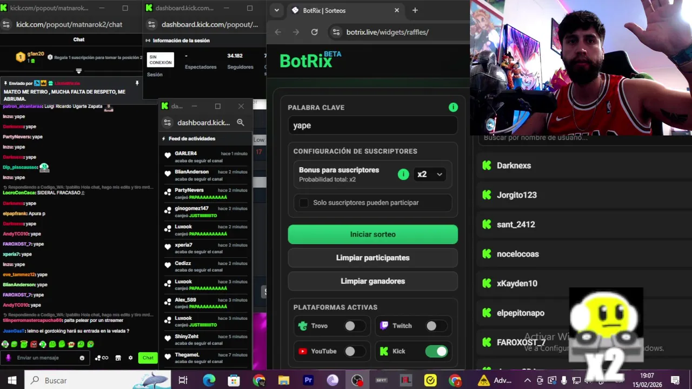
Task: Click the first green emote in chat emote row
Action: coord(5,344)
